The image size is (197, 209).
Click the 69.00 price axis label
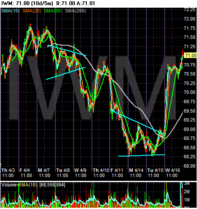189,129
